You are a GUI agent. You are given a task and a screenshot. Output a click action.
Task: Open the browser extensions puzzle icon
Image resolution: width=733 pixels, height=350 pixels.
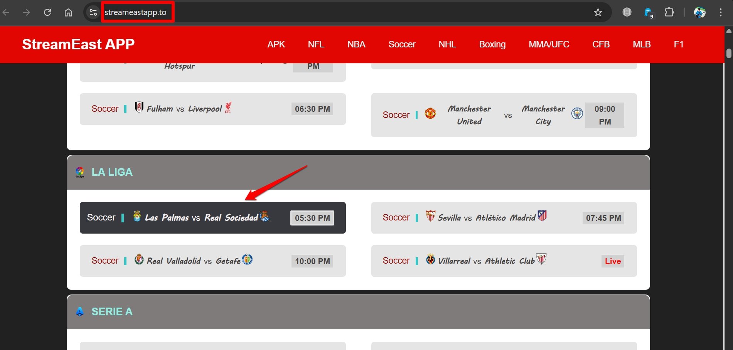[x=669, y=12]
